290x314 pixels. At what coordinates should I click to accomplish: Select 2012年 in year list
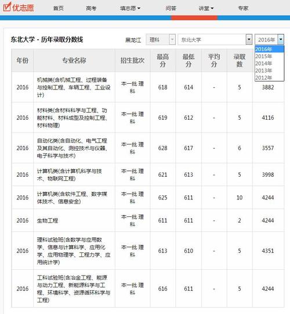269,77
